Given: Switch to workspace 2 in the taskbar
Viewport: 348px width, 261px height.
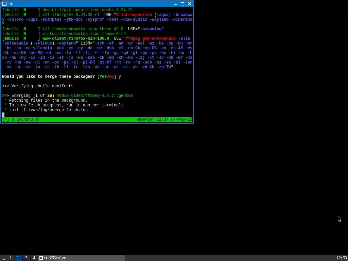Looking at the screenshot, I should coord(18,258).
